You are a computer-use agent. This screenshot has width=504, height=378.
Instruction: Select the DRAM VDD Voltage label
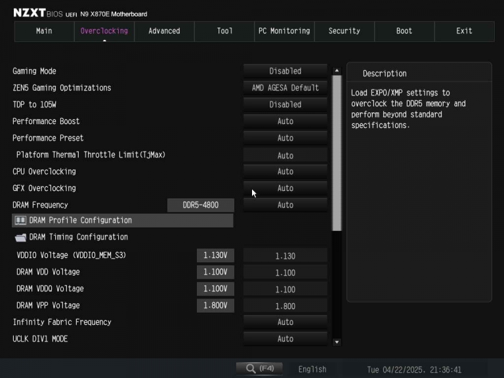(48, 272)
